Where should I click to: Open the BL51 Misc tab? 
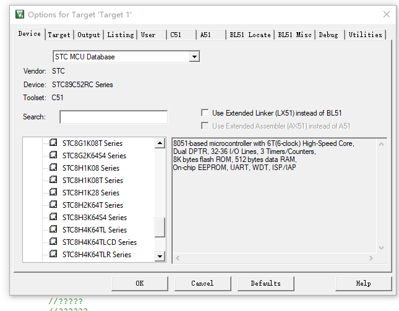pyautogui.click(x=294, y=35)
